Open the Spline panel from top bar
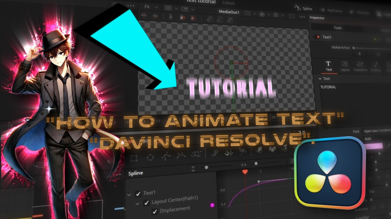The width and height of the screenshot is (391, 219). pyautogui.click(x=303, y=9)
